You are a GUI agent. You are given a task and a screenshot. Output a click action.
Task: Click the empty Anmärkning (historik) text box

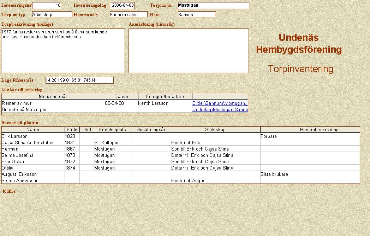click(189, 51)
